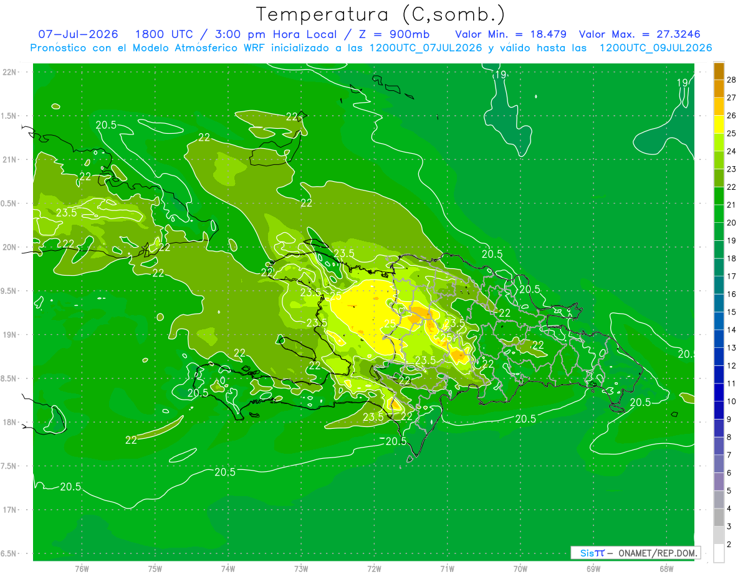Image resolution: width=748 pixels, height=577 pixels.
Task: Click the '20N' latitude axis label
Action: coord(8,247)
